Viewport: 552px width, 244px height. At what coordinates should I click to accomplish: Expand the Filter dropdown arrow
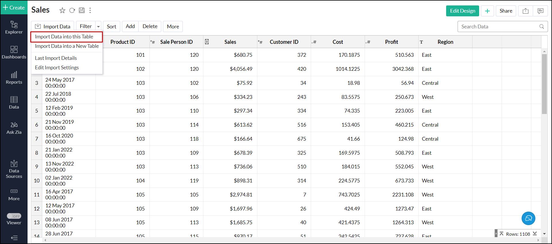coord(98,27)
